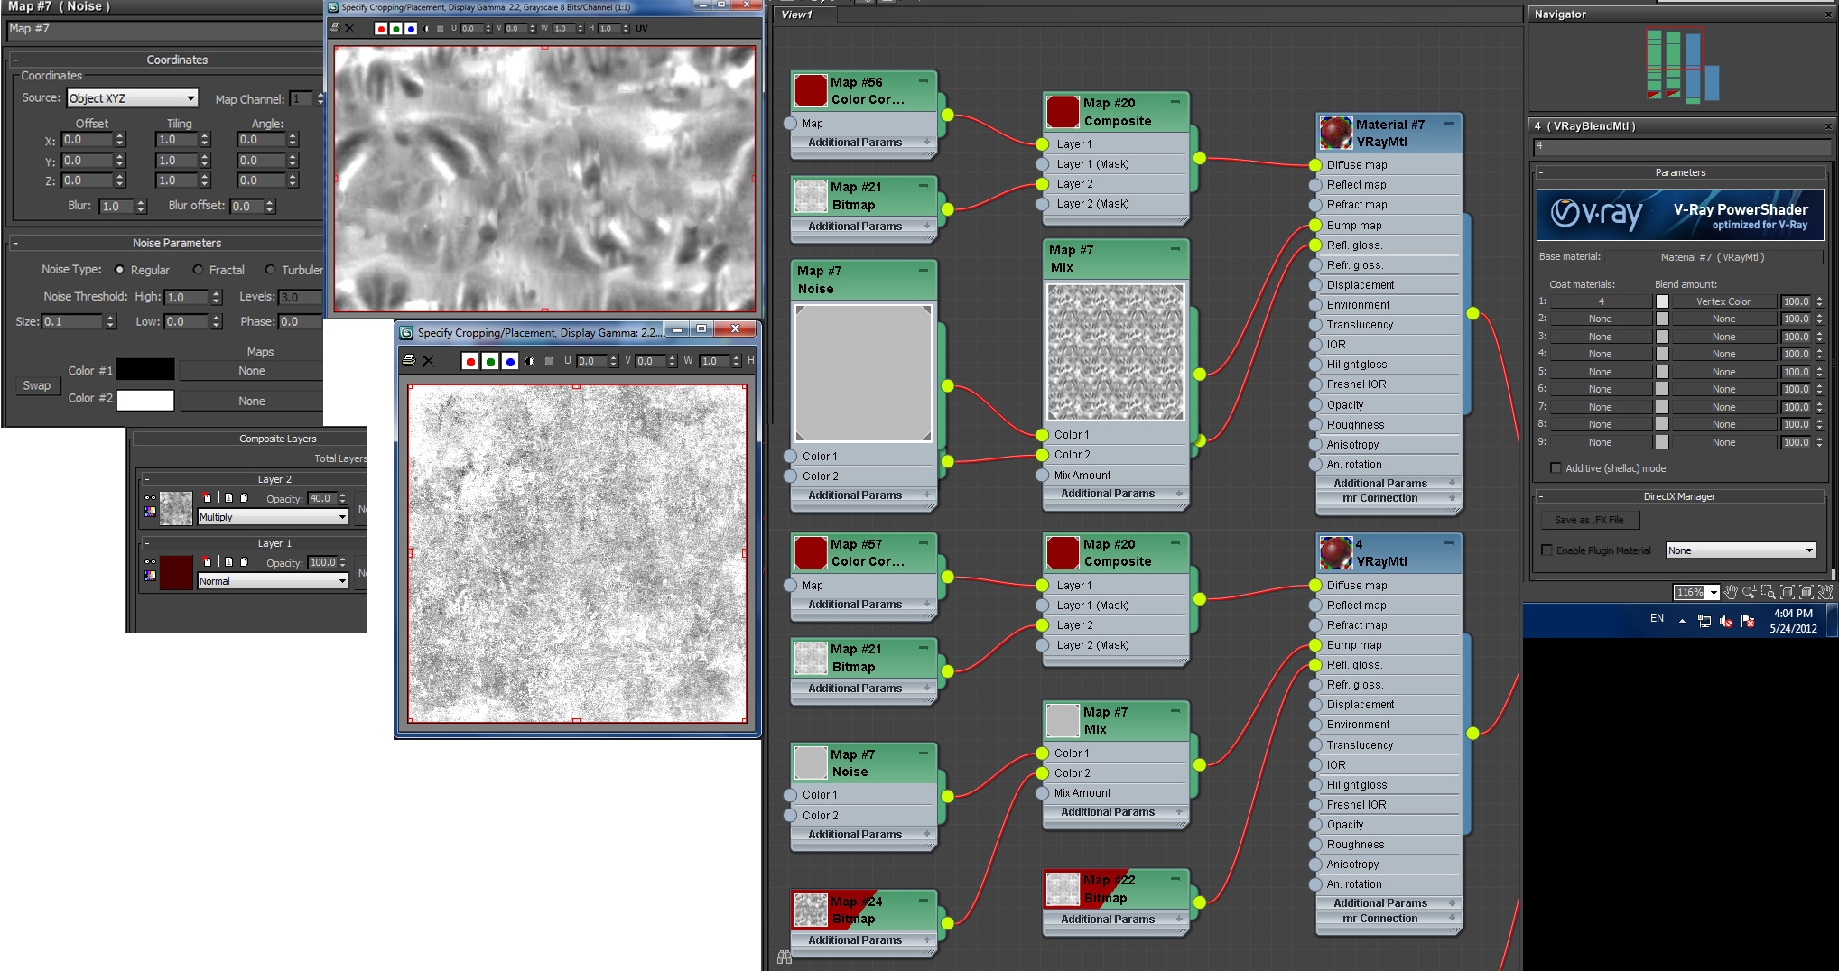Switch to the View1 tab
Viewport: 1839px width, 971px height.
797,14
